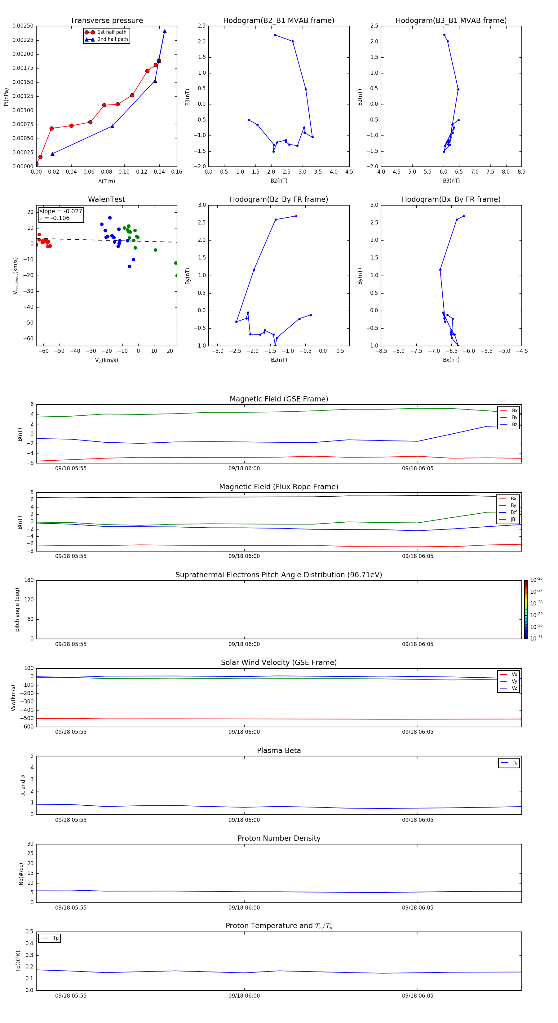The width and height of the screenshot is (558, 1023).
Task: Click the 'Proton Temperature and Te/Tp' title
Action: tap(279, 926)
